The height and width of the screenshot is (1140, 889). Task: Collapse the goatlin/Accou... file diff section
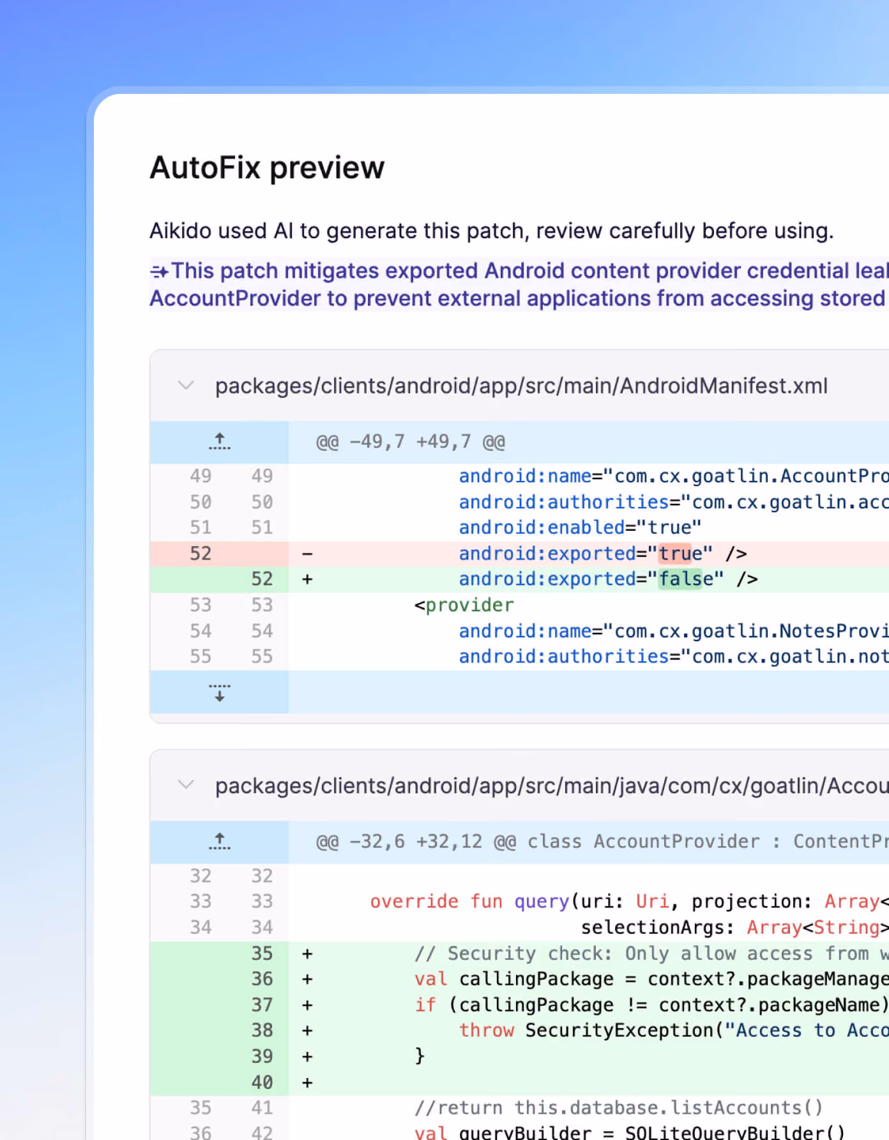[186, 785]
